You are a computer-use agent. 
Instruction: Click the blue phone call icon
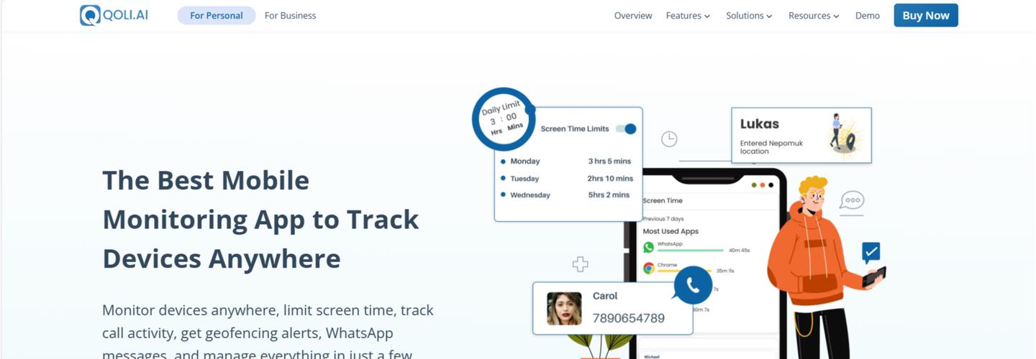click(x=693, y=286)
